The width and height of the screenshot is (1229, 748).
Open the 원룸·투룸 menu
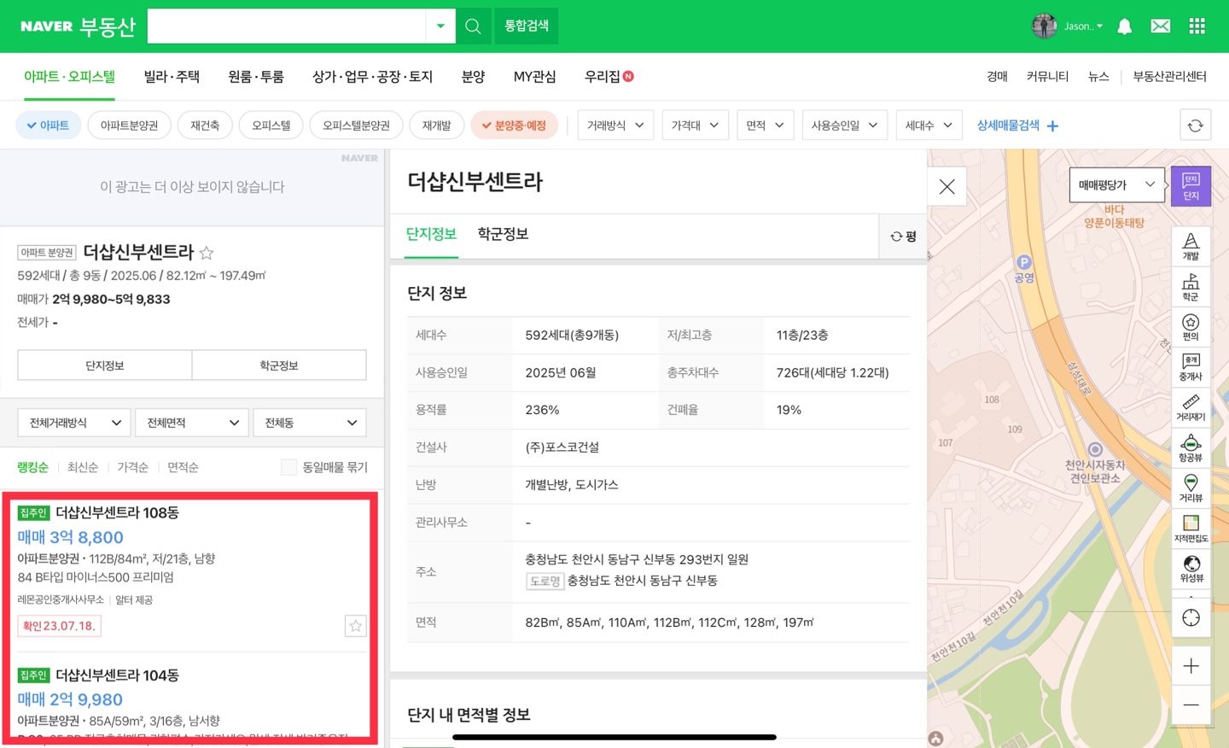[x=256, y=77]
